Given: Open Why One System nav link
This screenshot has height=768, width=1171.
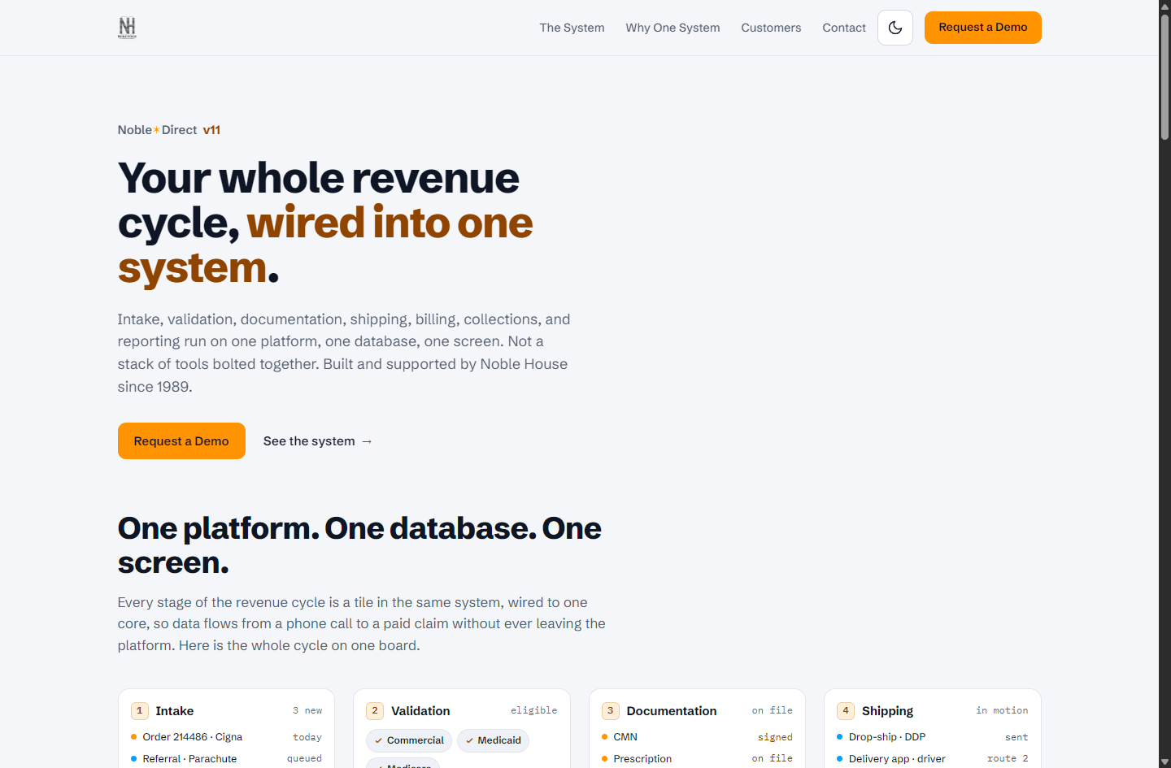Looking at the screenshot, I should tap(673, 28).
